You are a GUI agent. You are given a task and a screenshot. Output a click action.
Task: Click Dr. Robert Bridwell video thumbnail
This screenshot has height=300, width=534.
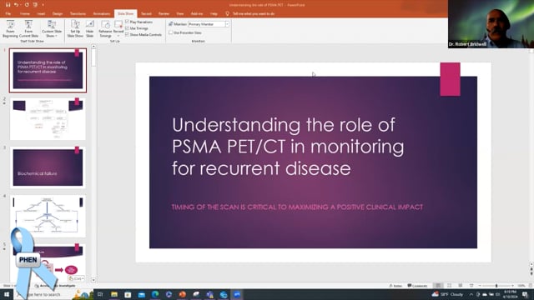coord(491,24)
